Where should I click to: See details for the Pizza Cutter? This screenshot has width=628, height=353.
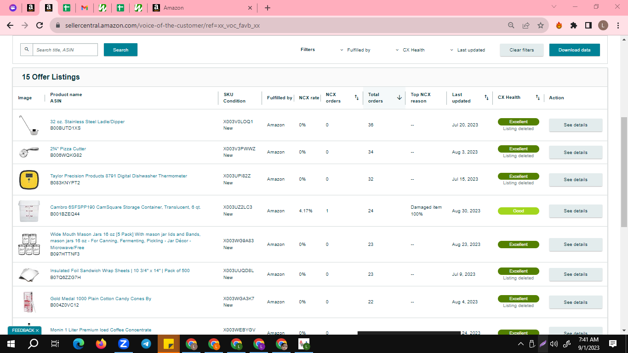(576, 152)
